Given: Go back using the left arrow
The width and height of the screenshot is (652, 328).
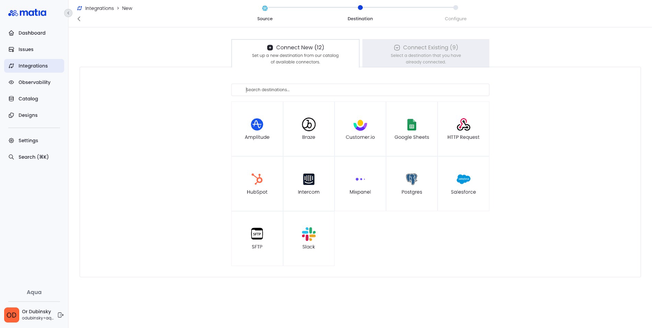Looking at the screenshot, I should (79, 19).
